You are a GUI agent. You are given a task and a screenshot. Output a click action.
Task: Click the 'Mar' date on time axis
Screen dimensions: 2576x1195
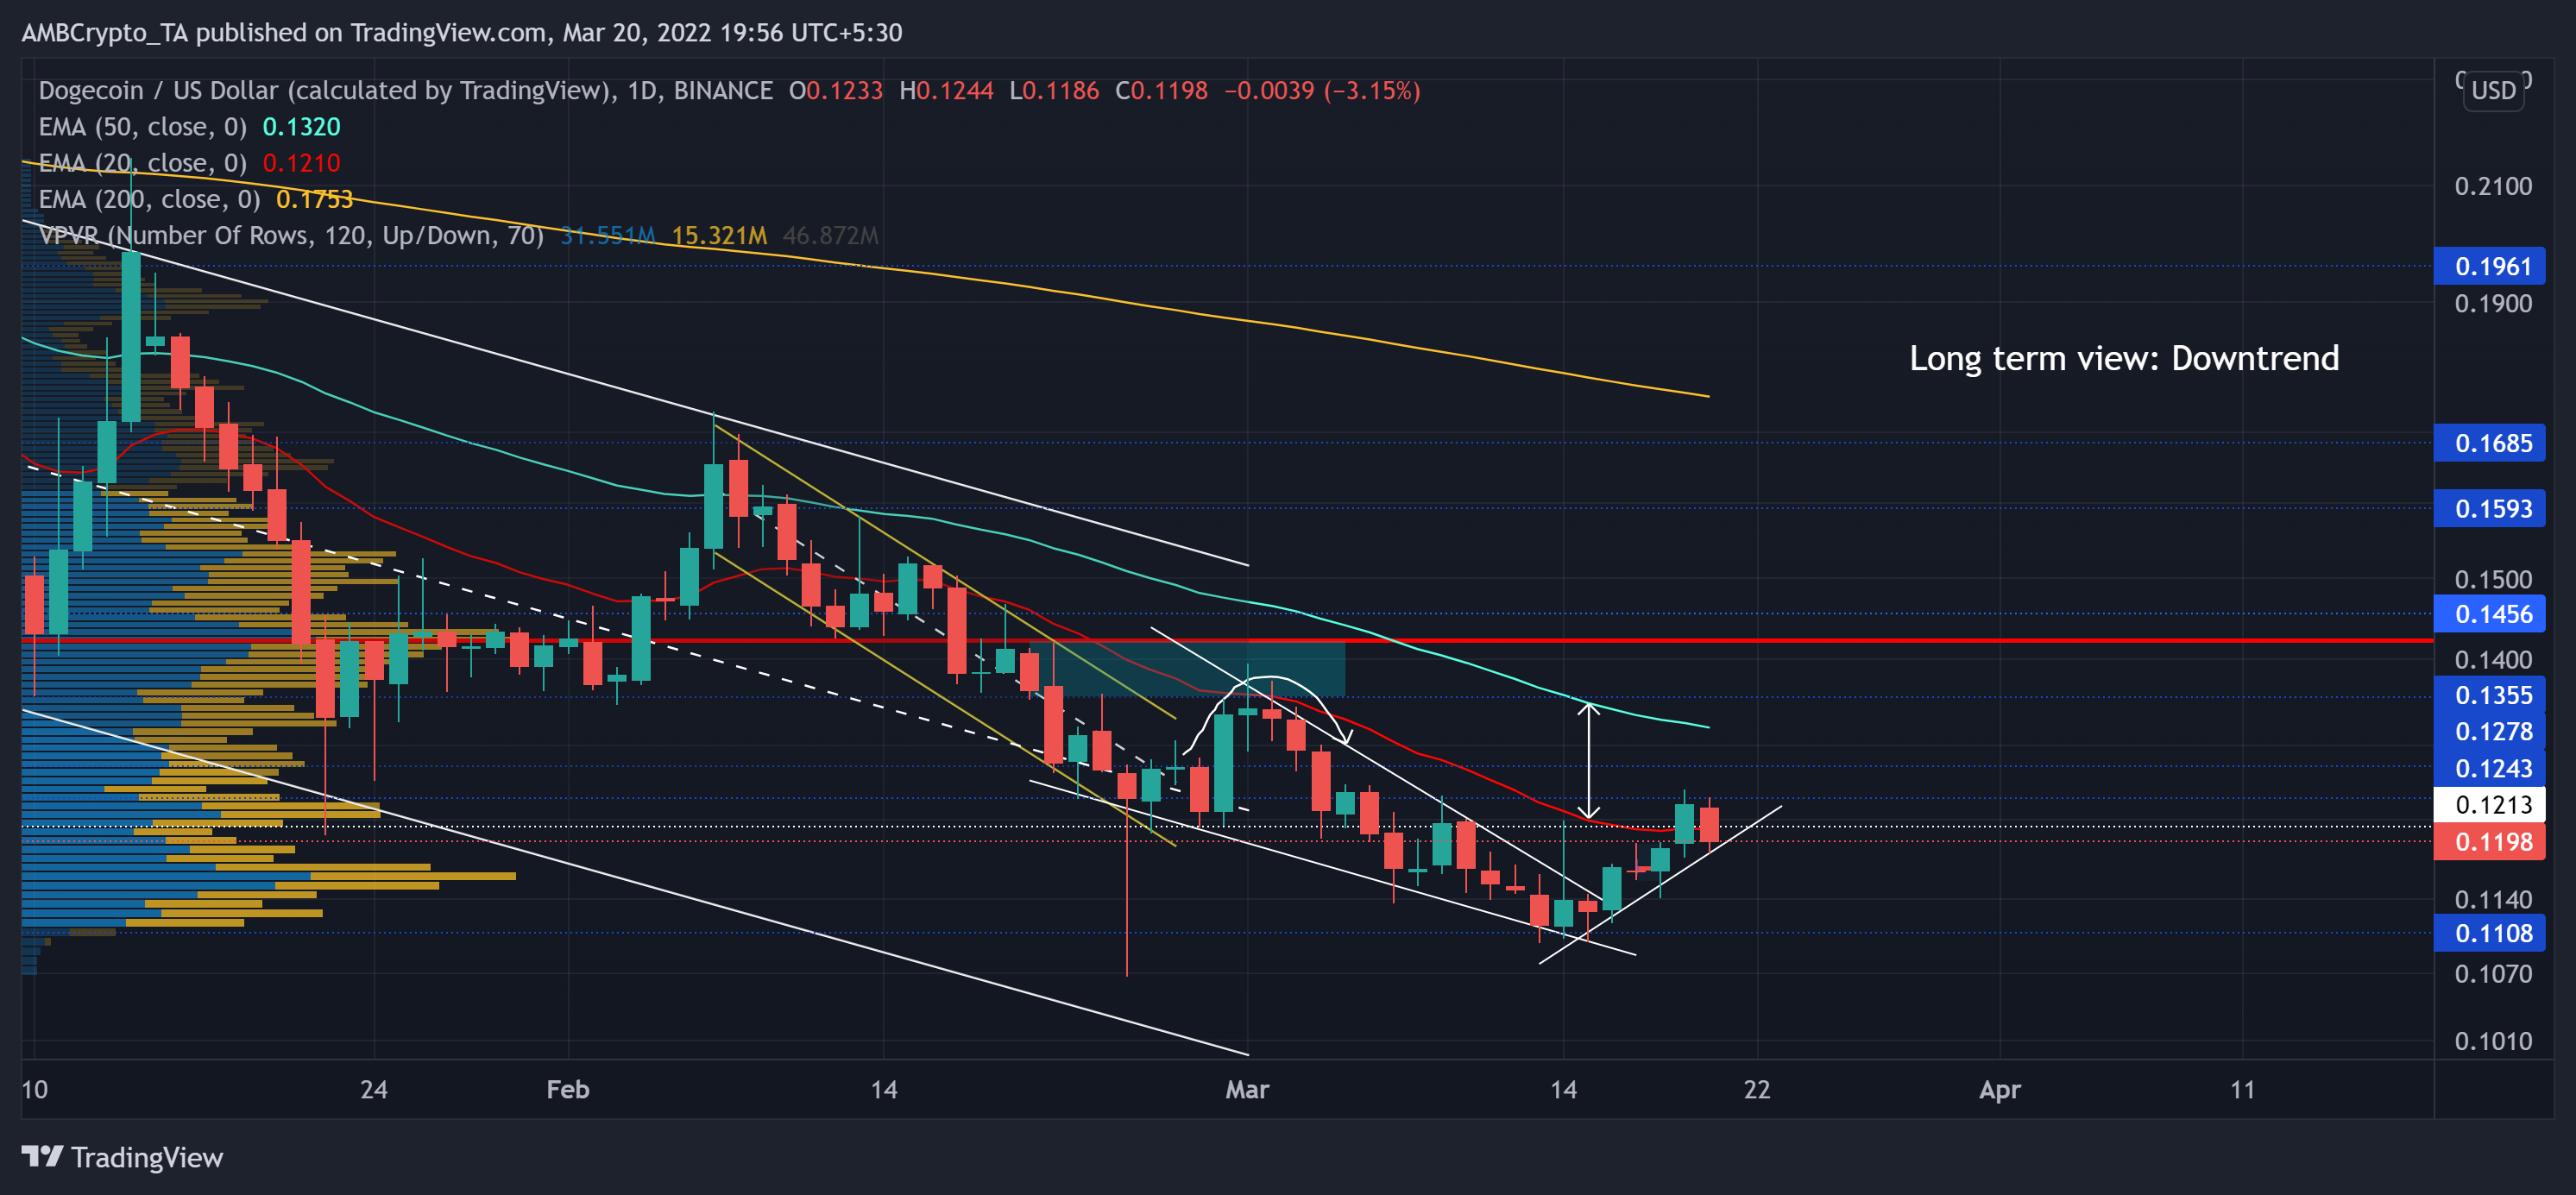click(x=1247, y=1089)
